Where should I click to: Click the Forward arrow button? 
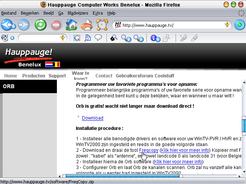pos(24,25)
